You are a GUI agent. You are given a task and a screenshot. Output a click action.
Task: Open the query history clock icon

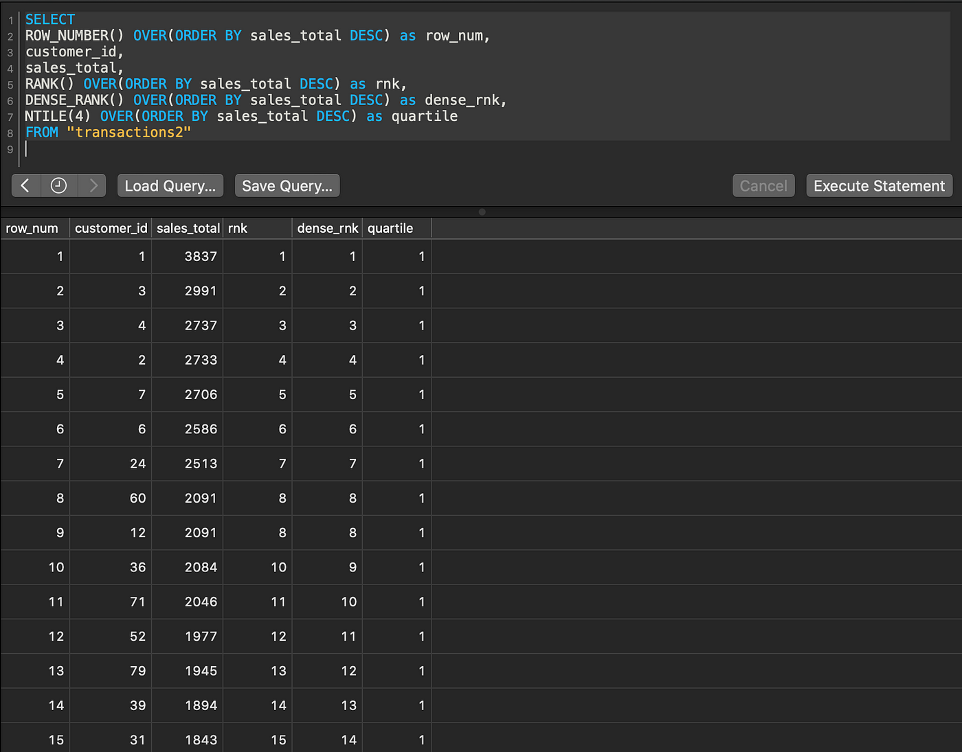(x=59, y=185)
